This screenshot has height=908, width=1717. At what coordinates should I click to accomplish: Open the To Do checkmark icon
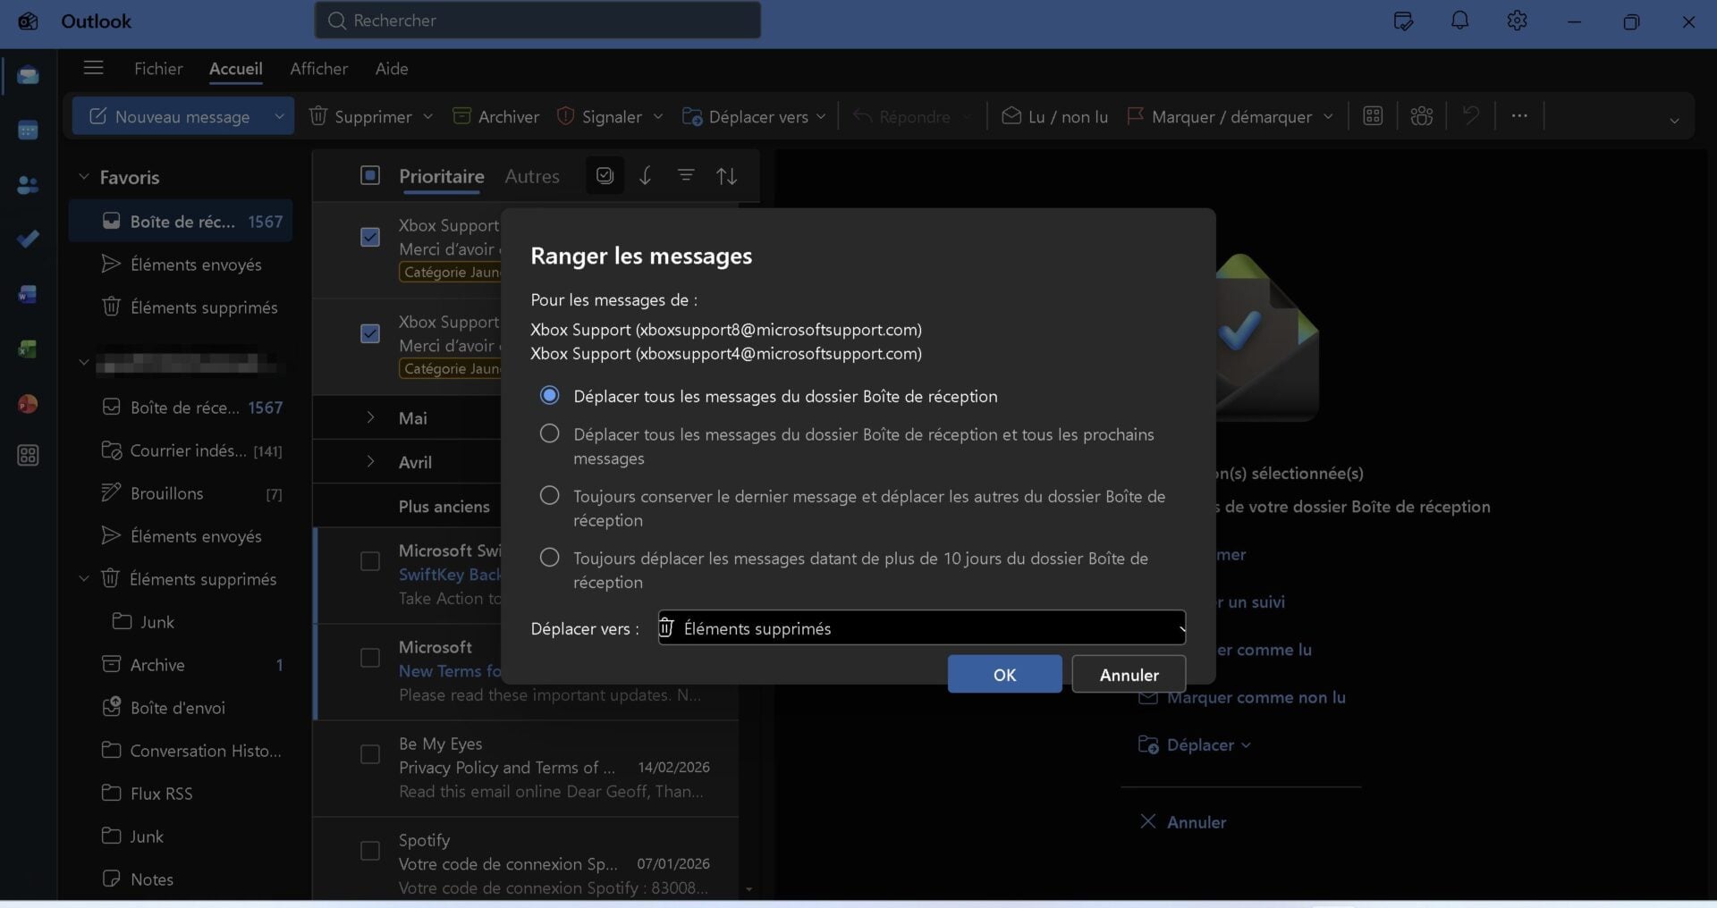(28, 239)
